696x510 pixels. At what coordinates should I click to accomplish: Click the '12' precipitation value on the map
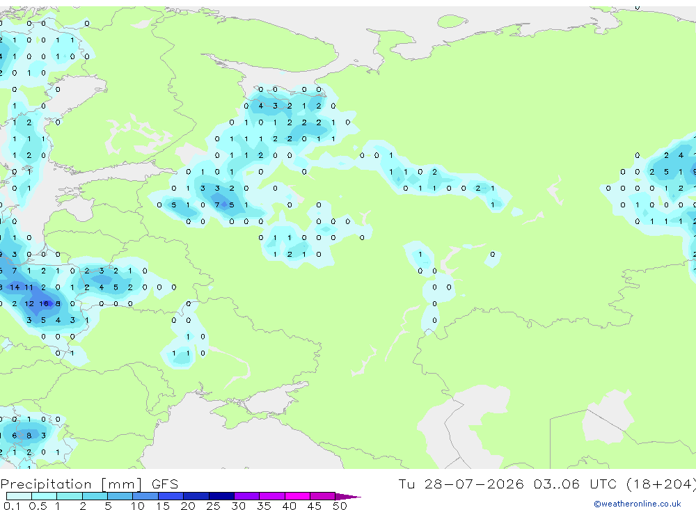29,303
